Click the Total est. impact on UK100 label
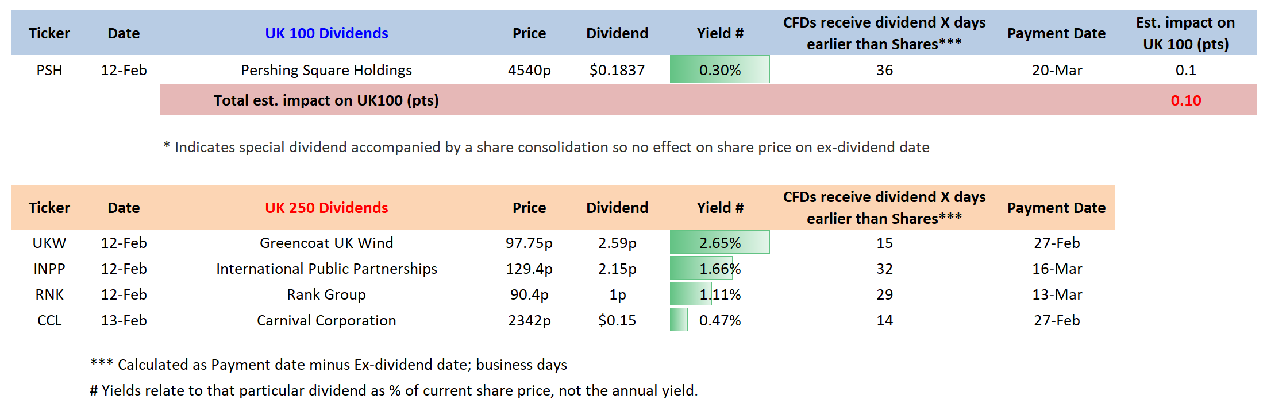The image size is (1267, 411). (x=326, y=100)
